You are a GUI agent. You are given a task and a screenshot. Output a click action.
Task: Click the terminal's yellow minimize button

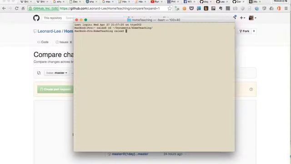point(81,20)
